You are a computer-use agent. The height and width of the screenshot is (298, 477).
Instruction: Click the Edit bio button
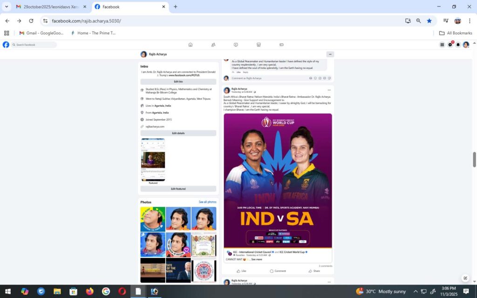[178, 81]
